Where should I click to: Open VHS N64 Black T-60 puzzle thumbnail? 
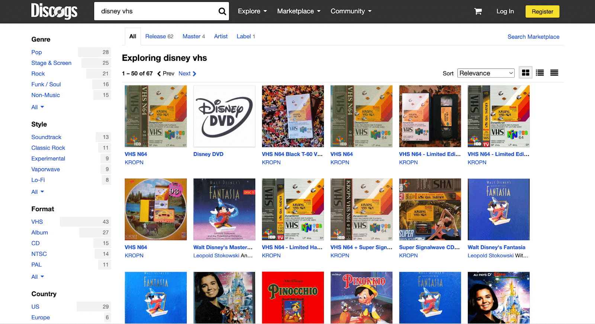(x=293, y=116)
